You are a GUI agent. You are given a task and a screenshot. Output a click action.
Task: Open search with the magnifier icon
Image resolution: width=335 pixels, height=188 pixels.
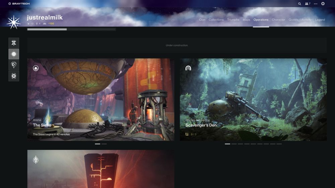click(299, 4)
